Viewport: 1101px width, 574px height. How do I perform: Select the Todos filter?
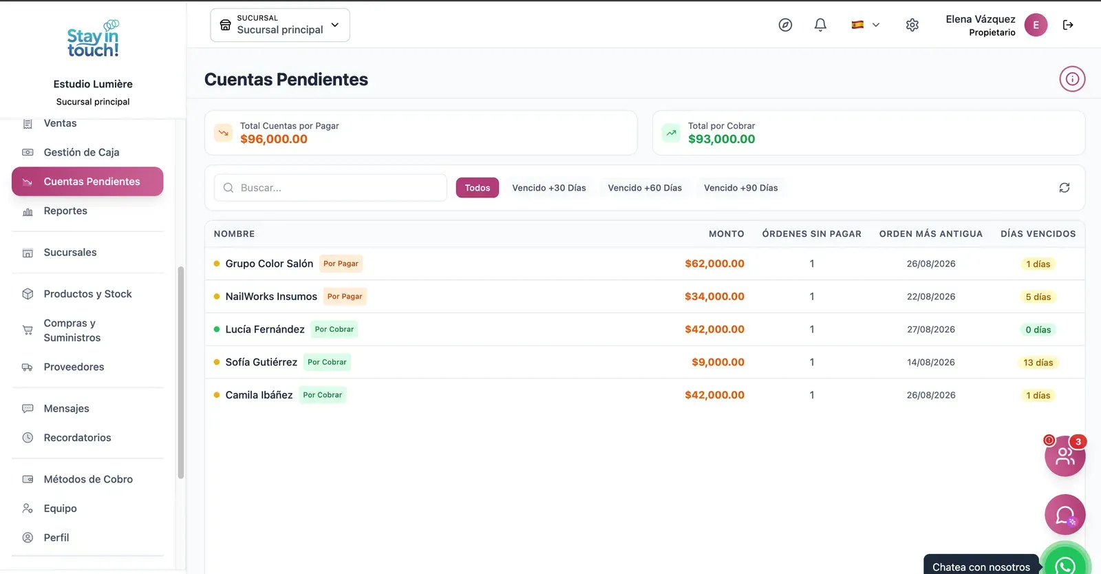[478, 188]
